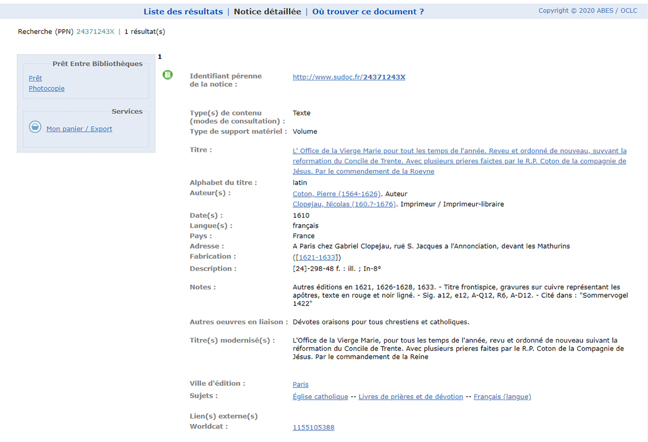The width and height of the screenshot is (648, 442).
Task: Select the Notice détaillée tab
Action: pos(267,11)
